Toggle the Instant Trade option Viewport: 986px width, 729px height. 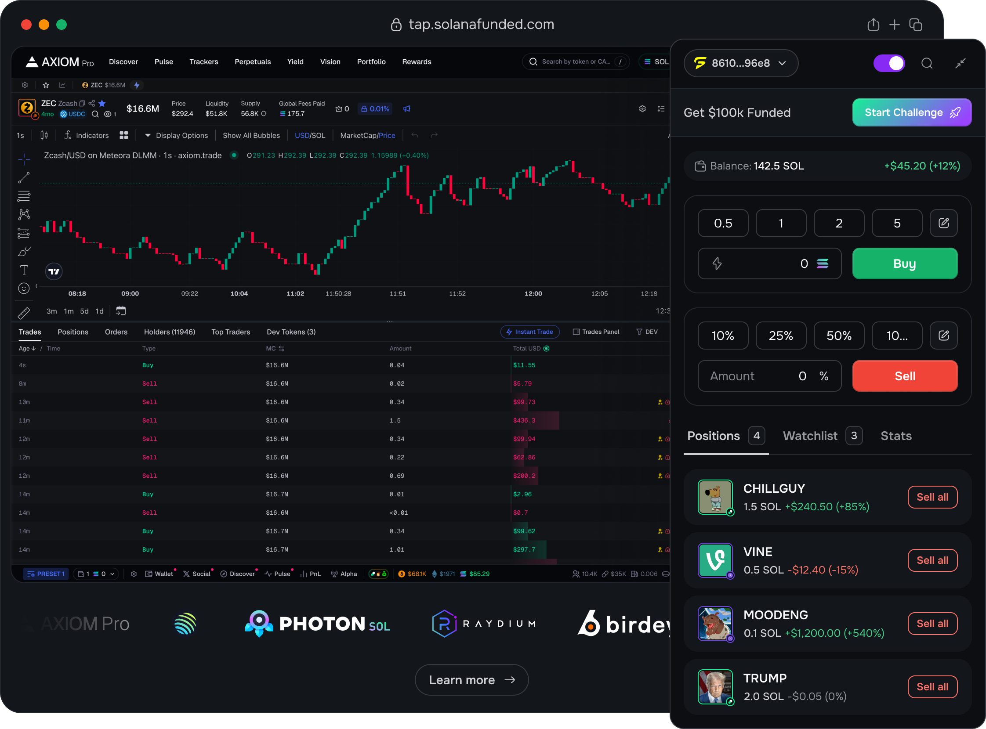(x=529, y=332)
